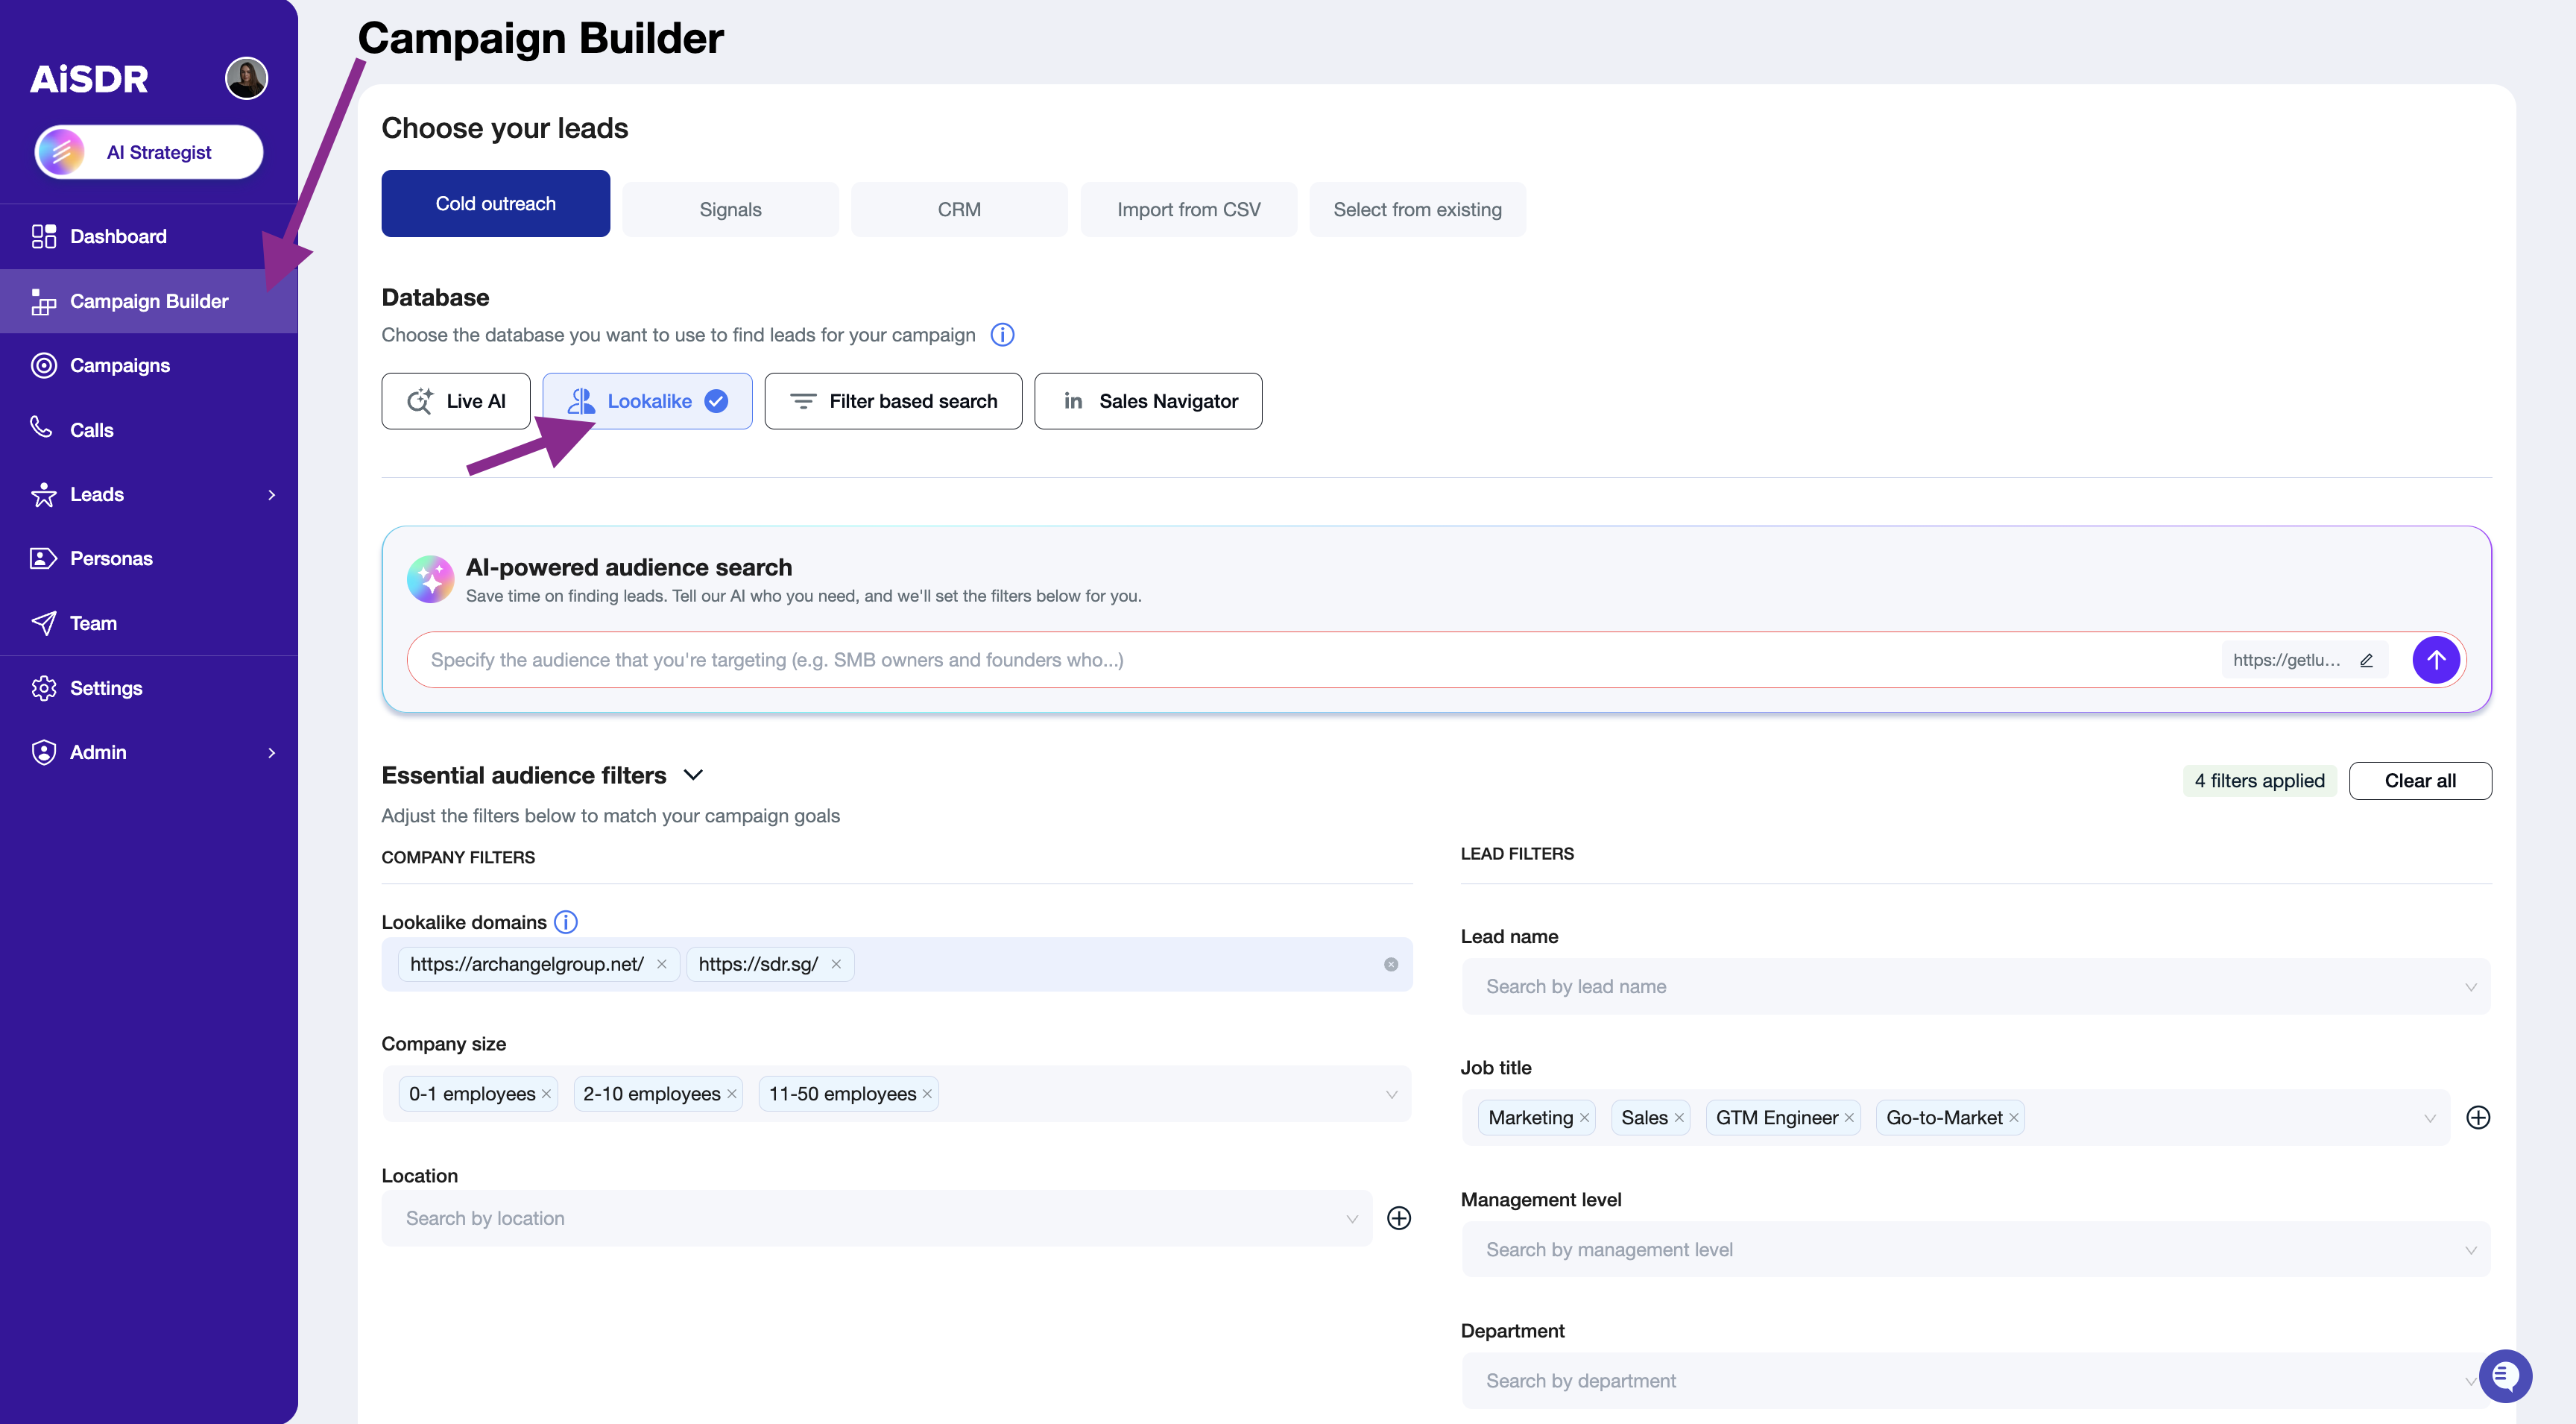Choose the Lookalike database option
Image resolution: width=2576 pixels, height=1424 pixels.
(647, 401)
